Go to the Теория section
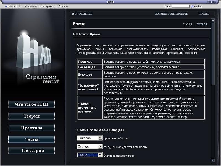This screenshot has width=221, height=166. 31,116
